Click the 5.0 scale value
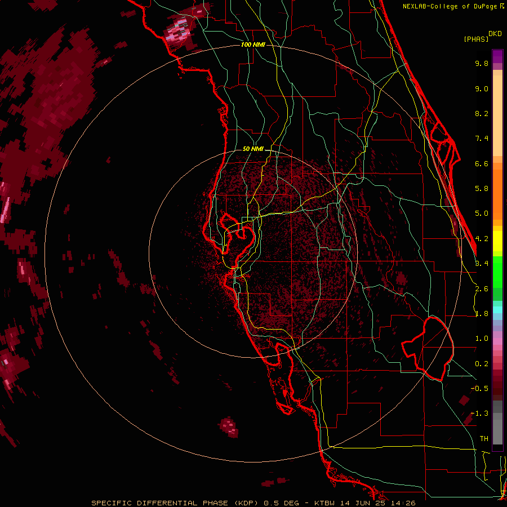This screenshot has height=507, width=507. [482, 214]
